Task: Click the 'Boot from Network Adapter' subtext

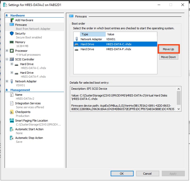Action: click(x=33, y=29)
